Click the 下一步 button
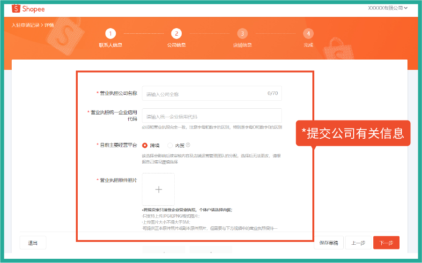The height and width of the screenshot is (263, 422). 386,243
